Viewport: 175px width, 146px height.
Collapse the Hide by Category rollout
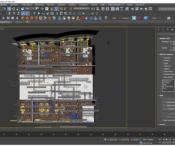(x=166, y=54)
